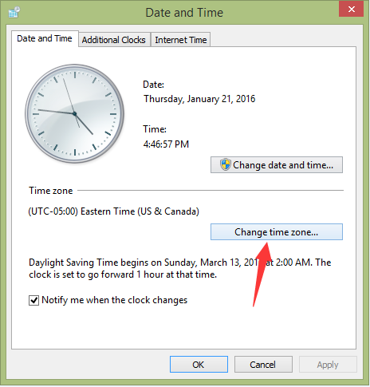Click the Date and Time window title
Viewport: 370px width, 387px height.
pos(184,13)
